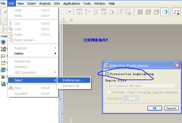Open the Region Style Rectangular Marquee dropdown
Screen dimensions: 182x123
[x=143, y=86]
